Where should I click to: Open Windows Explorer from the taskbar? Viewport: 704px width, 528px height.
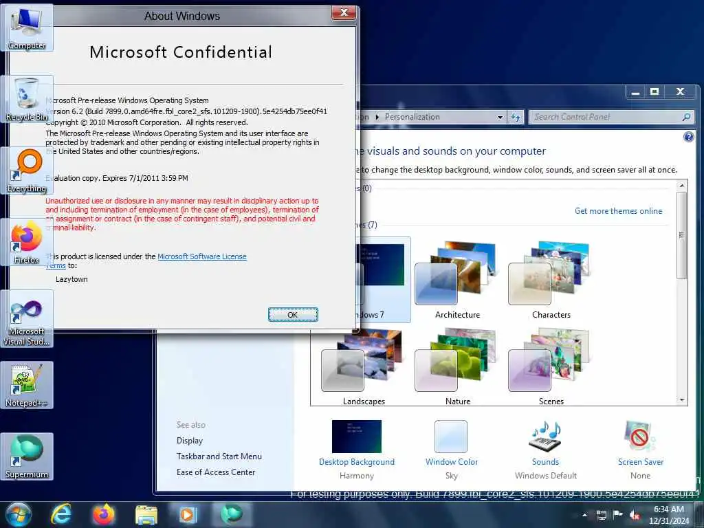pyautogui.click(x=146, y=514)
